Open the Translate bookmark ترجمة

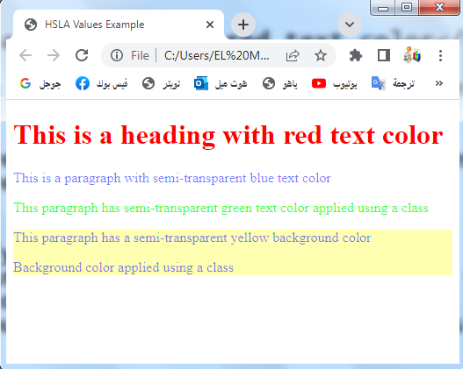393,84
